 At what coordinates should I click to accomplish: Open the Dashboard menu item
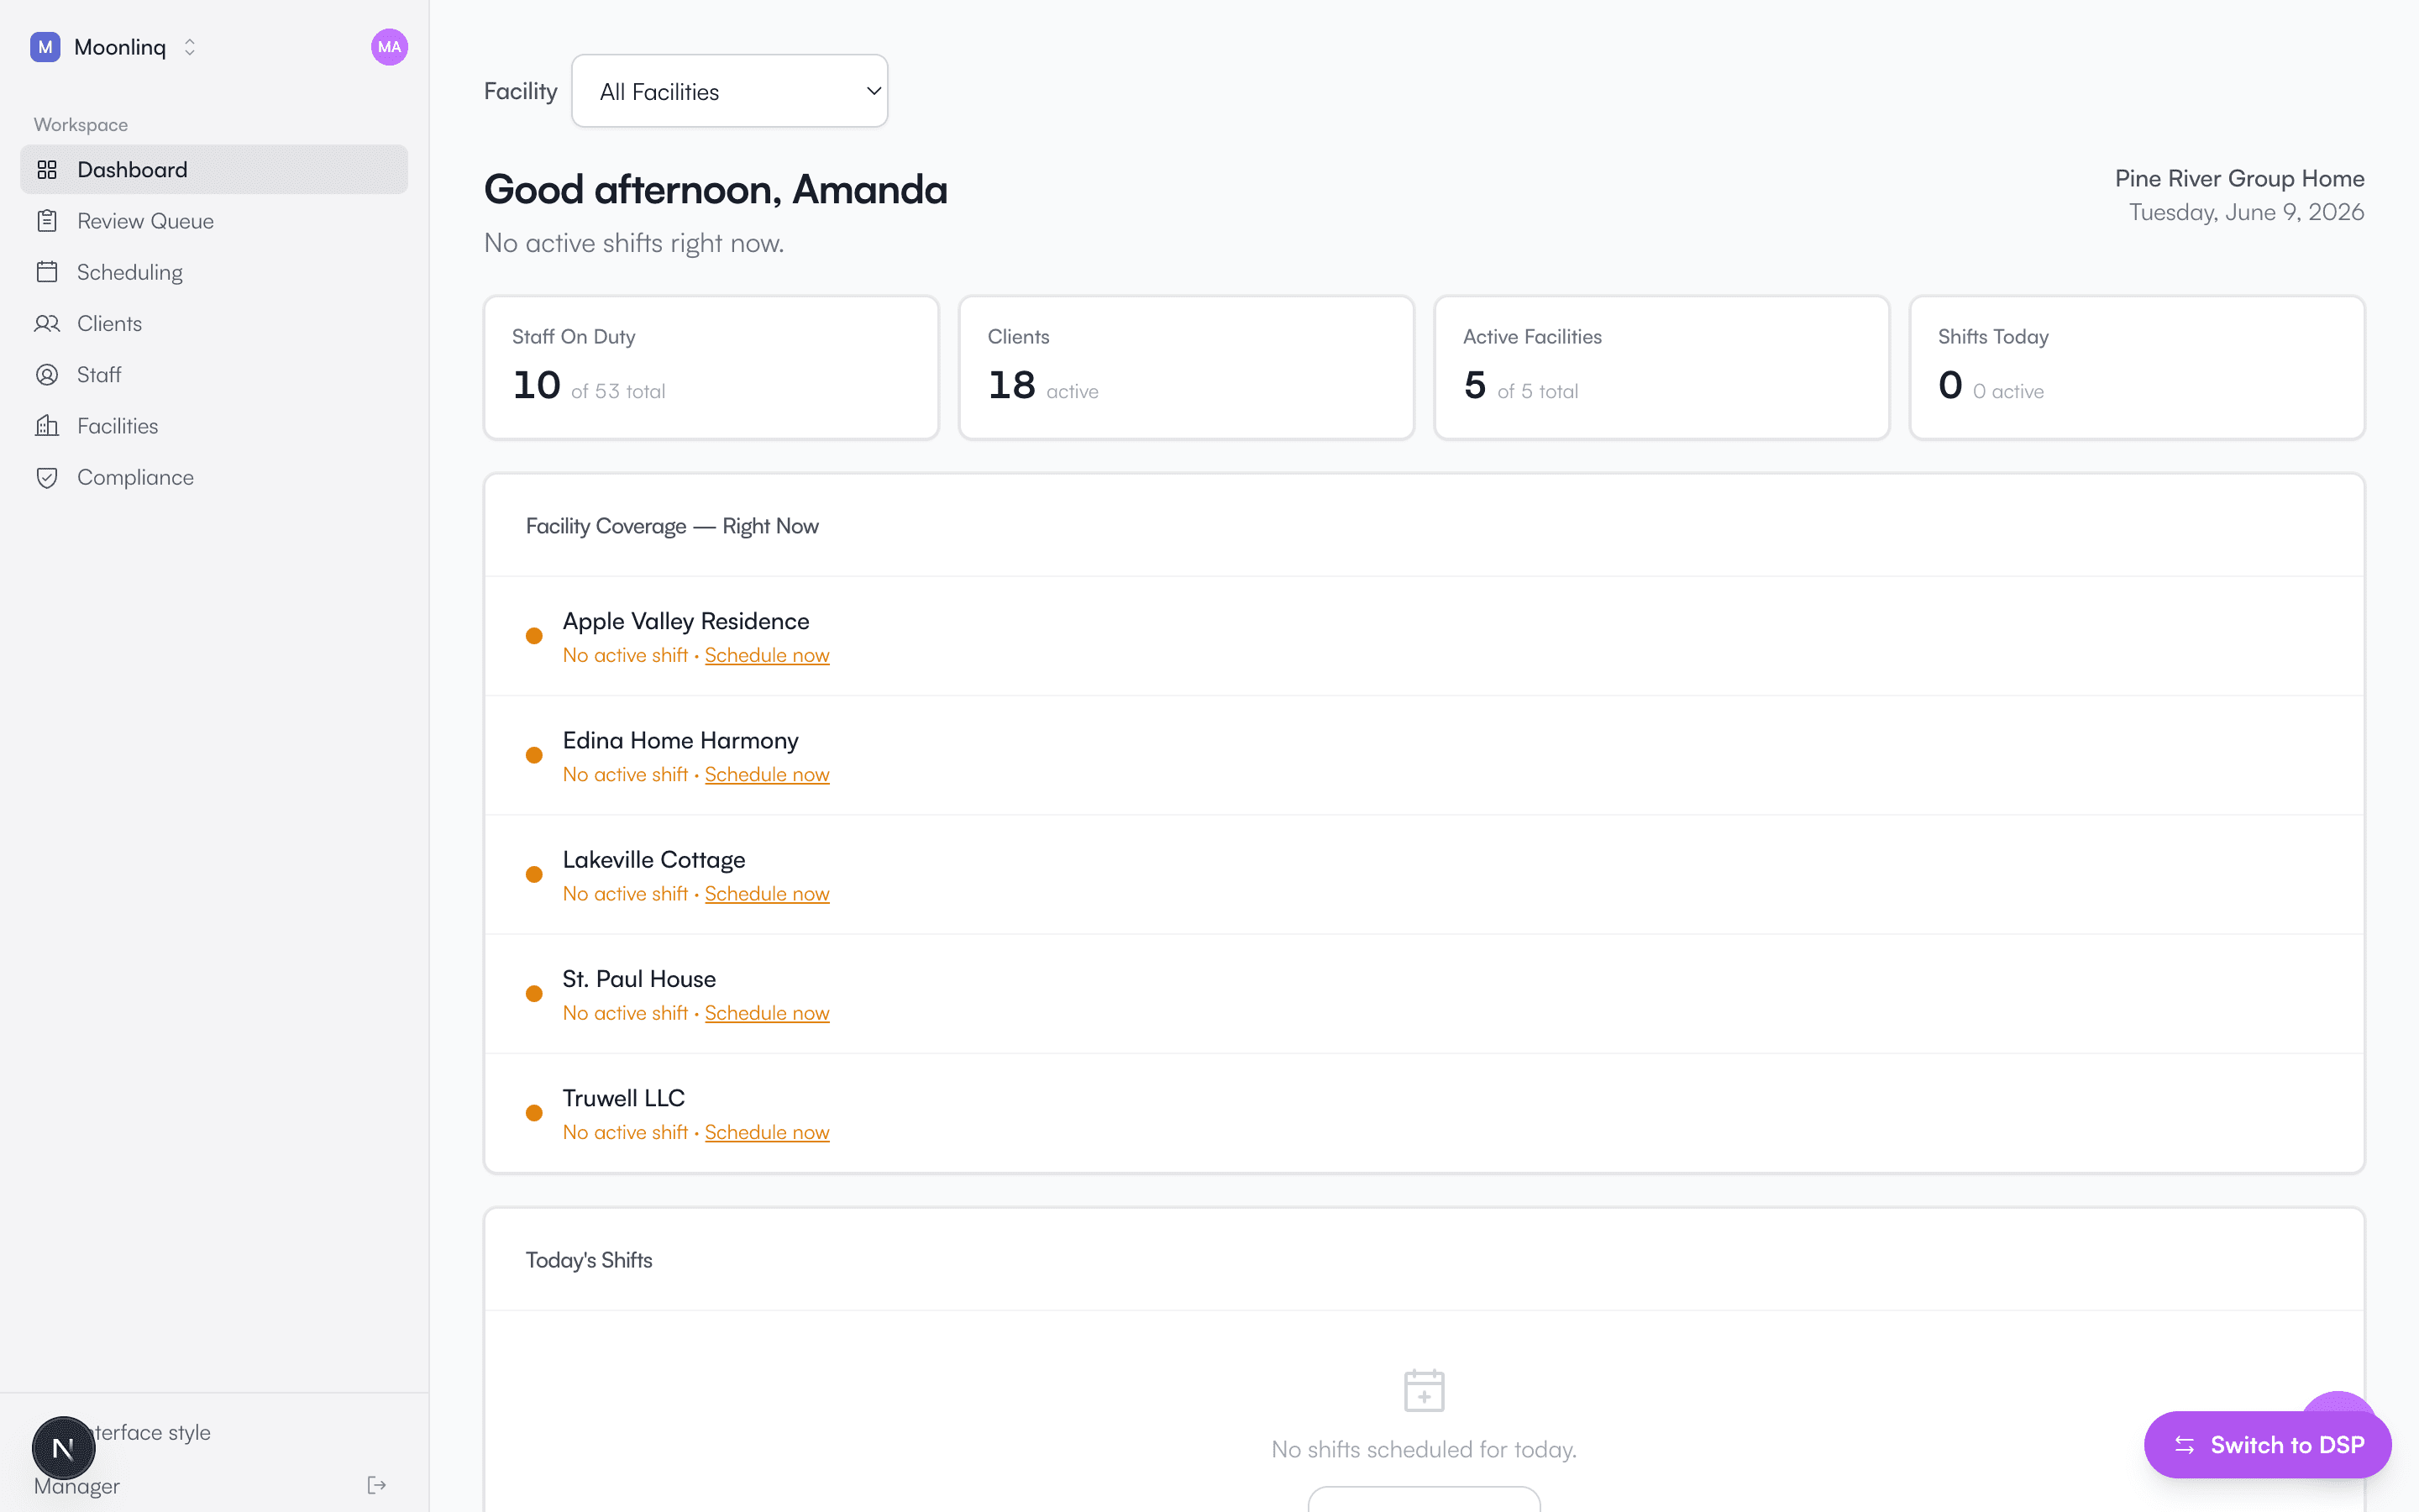[214, 170]
